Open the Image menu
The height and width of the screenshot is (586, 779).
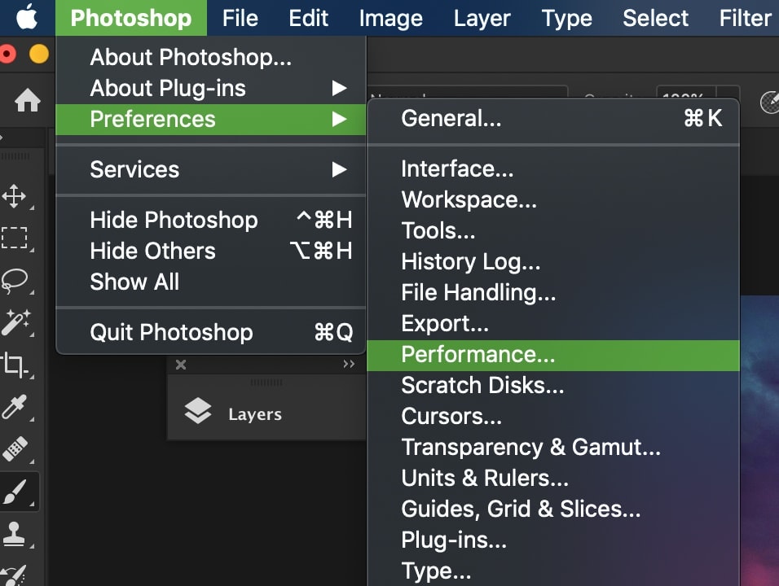pos(391,18)
